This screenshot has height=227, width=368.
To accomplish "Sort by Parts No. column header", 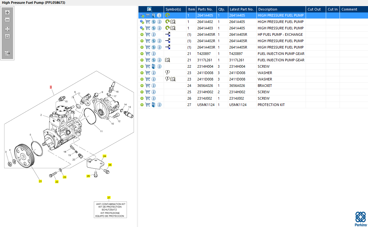I will (206, 9).
